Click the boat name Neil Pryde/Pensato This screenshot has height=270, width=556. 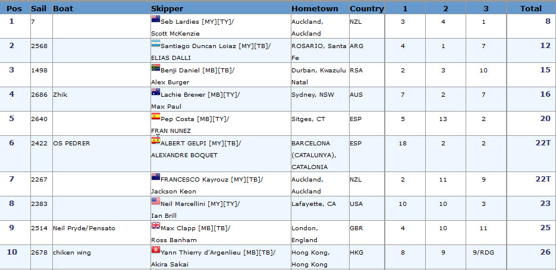tap(84, 228)
